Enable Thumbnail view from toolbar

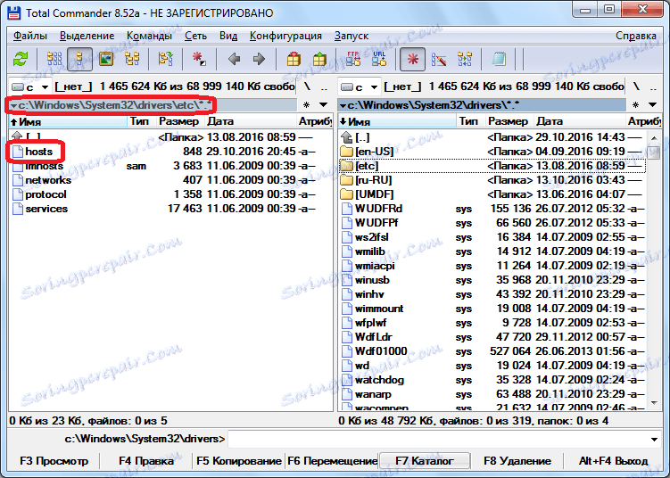(106, 59)
